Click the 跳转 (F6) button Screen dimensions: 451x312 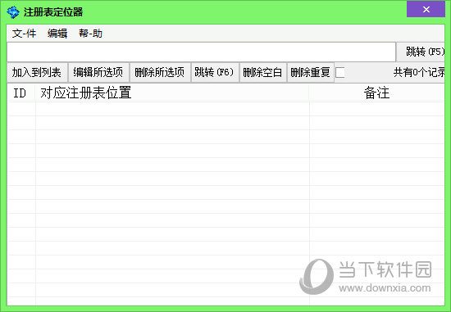pyautogui.click(x=215, y=72)
